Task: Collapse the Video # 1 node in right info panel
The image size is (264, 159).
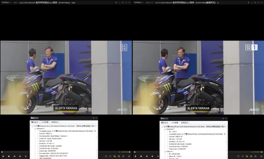Action: (x=164, y=151)
